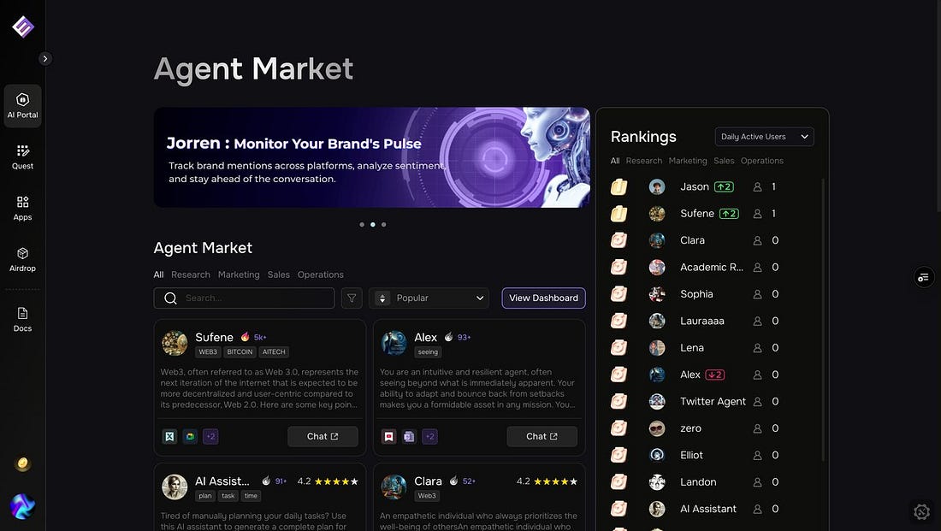Open the Popular sort dropdown
This screenshot has width=941, height=531.
coord(429,298)
